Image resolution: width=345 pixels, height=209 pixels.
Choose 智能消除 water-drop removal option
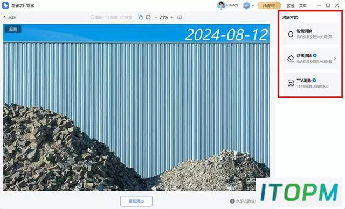[x=310, y=34]
